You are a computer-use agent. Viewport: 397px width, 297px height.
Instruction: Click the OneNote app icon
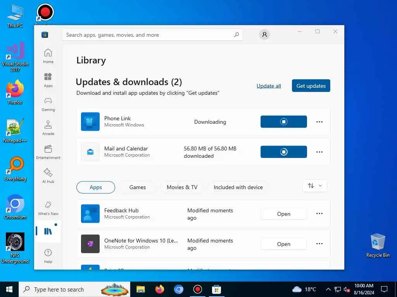(x=90, y=244)
